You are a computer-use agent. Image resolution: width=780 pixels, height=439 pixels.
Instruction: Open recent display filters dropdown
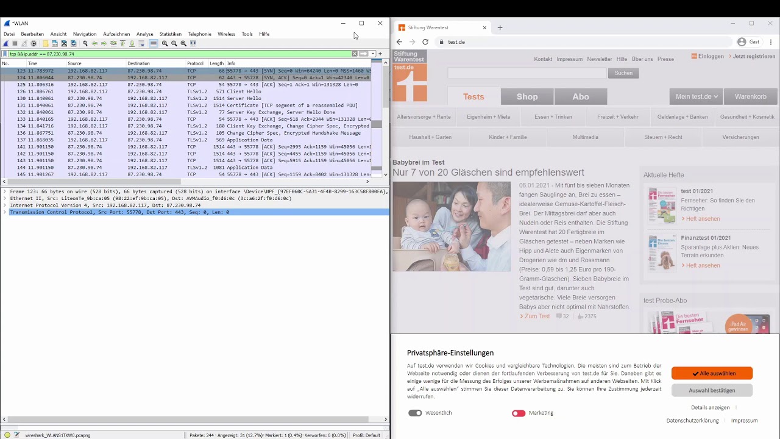click(x=373, y=54)
